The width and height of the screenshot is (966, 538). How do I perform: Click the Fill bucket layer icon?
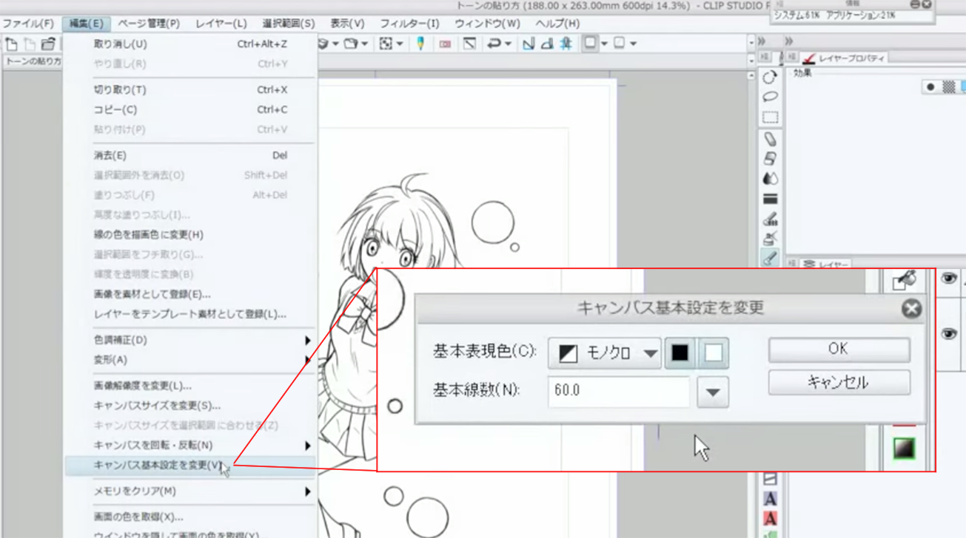click(x=905, y=279)
